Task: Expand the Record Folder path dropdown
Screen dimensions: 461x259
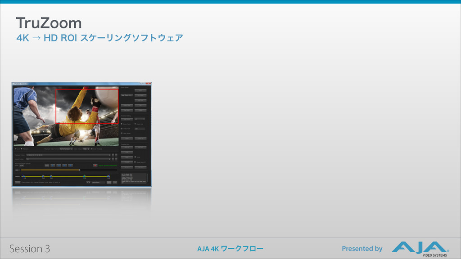Action: coord(68,159)
